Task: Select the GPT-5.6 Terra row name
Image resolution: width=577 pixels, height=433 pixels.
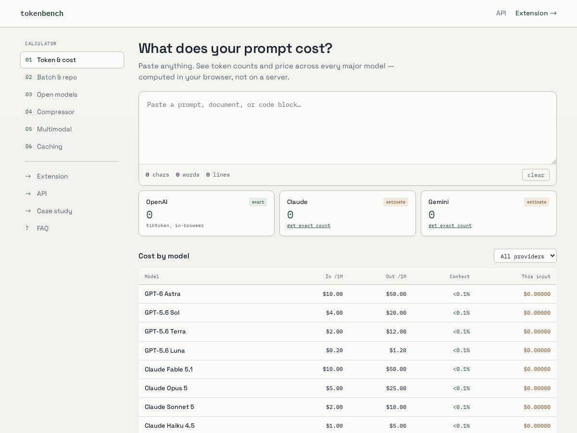Action: (x=165, y=331)
